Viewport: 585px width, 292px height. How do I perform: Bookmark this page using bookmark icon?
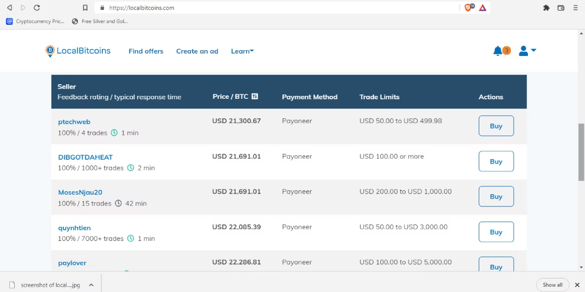tap(85, 8)
